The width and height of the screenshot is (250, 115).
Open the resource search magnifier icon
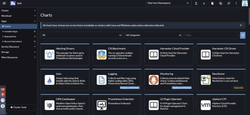[x=229, y=3]
